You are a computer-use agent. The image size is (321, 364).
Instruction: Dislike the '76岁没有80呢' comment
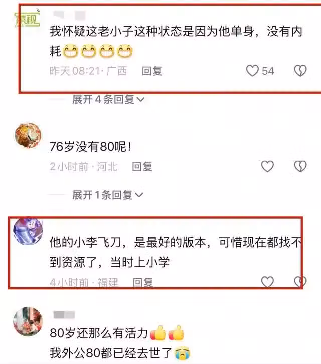(300, 166)
